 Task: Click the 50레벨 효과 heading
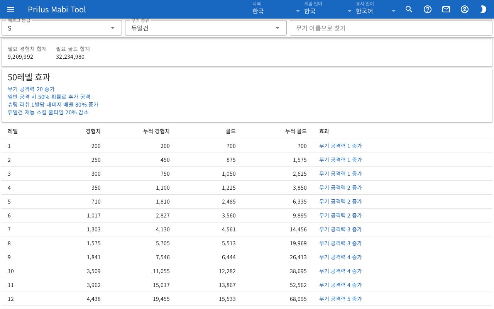(29, 77)
